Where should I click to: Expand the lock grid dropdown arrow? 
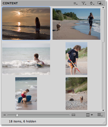pos(92,115)
